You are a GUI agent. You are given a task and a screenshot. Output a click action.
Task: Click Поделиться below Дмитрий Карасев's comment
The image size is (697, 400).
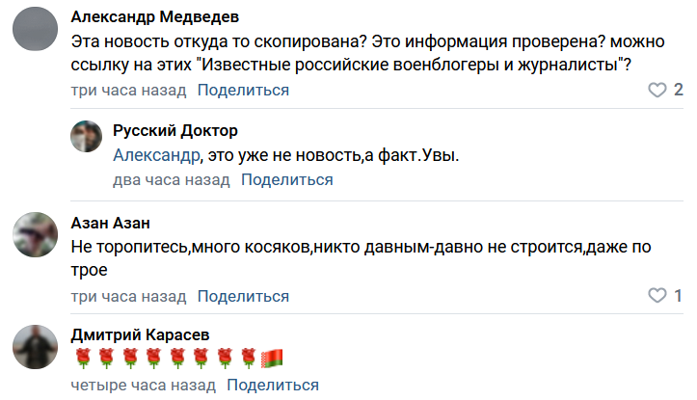[x=273, y=385]
